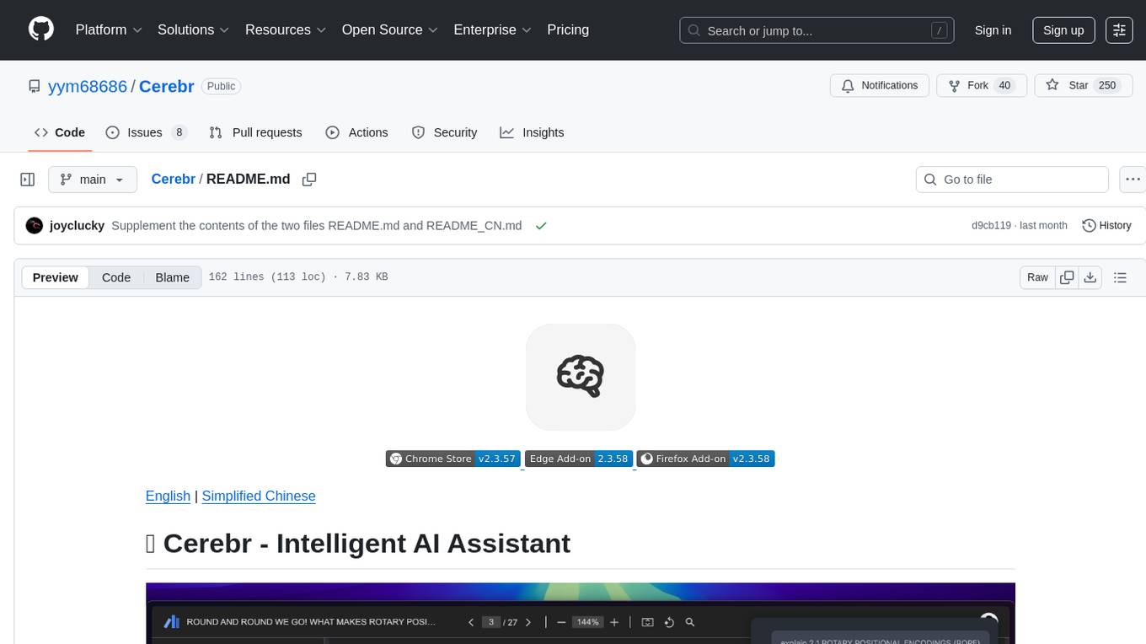Open the Chrome Store v2.3.57 badge
This screenshot has height=644, width=1146.
point(453,459)
